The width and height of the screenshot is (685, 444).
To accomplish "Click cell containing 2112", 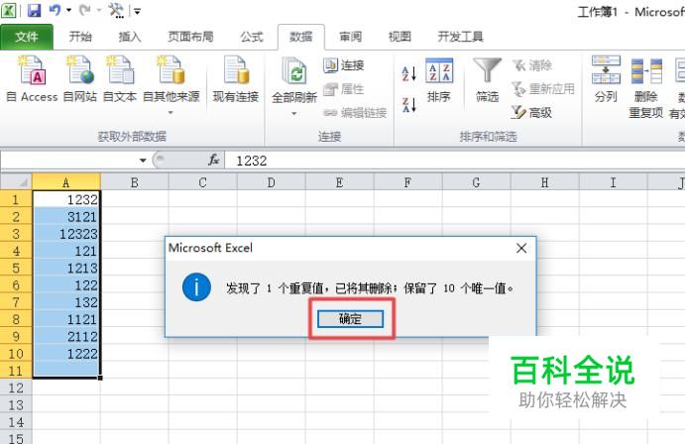I will click(66, 336).
